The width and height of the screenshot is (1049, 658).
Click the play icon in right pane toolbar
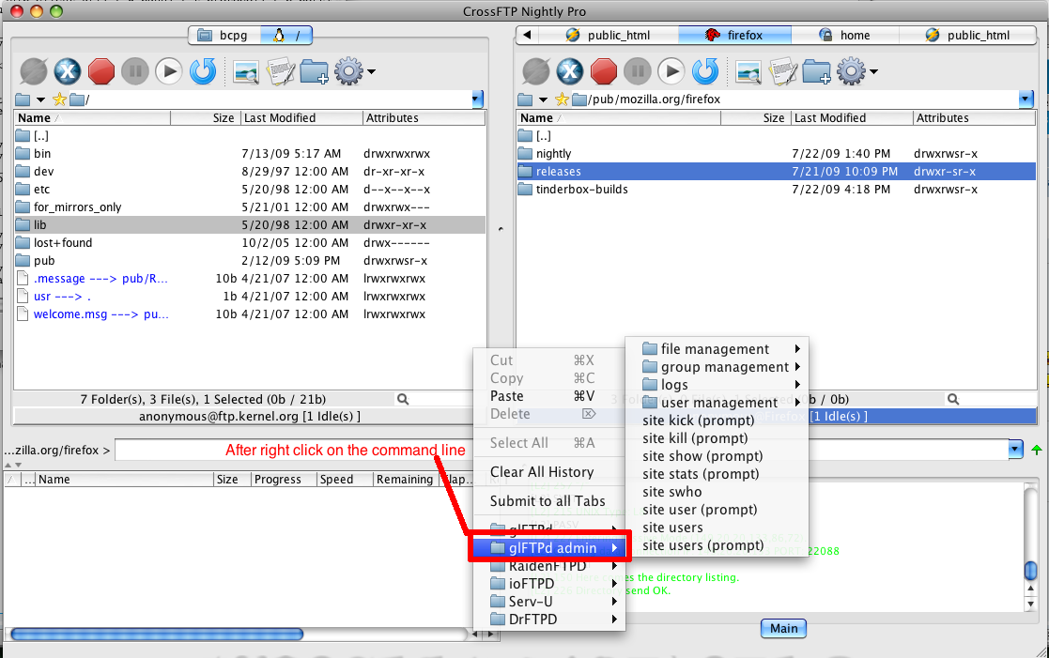[671, 71]
